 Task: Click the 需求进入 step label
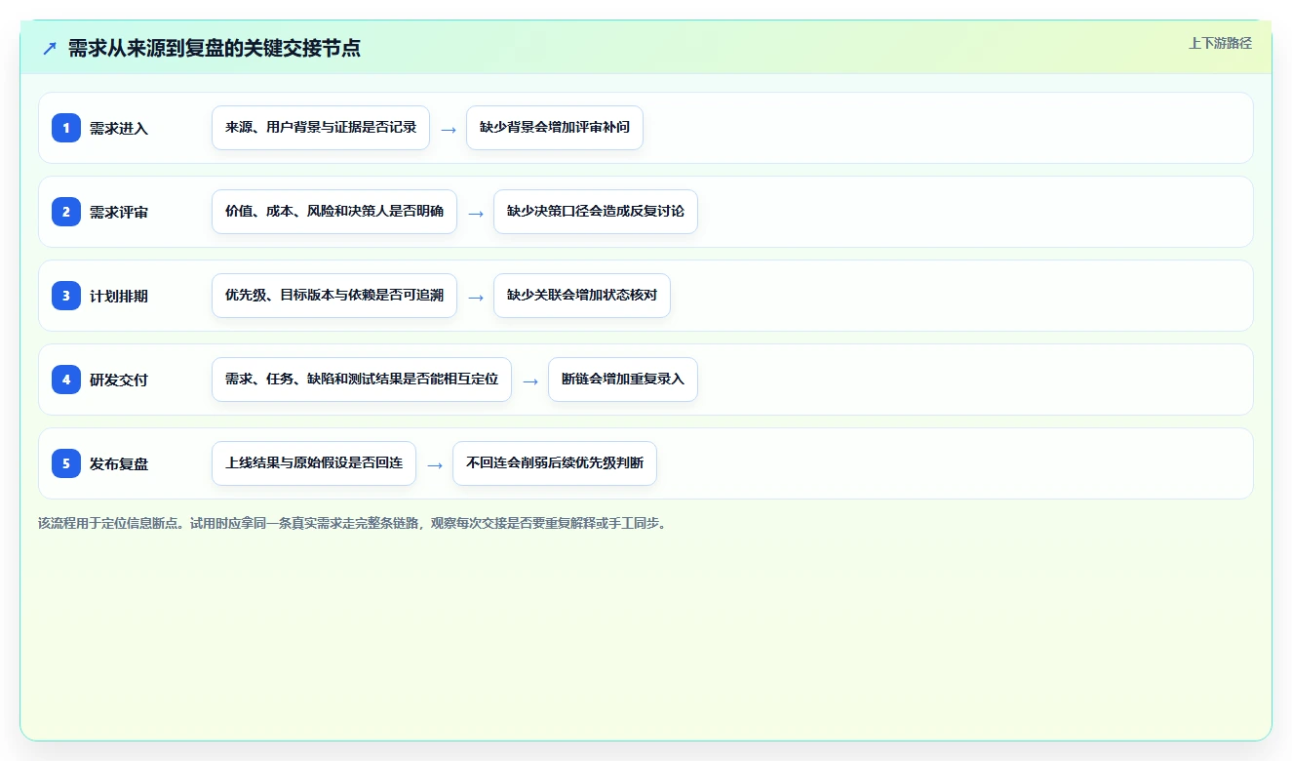pos(119,128)
